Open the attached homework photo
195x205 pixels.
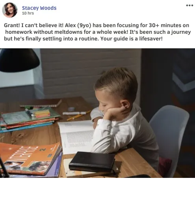(97, 113)
